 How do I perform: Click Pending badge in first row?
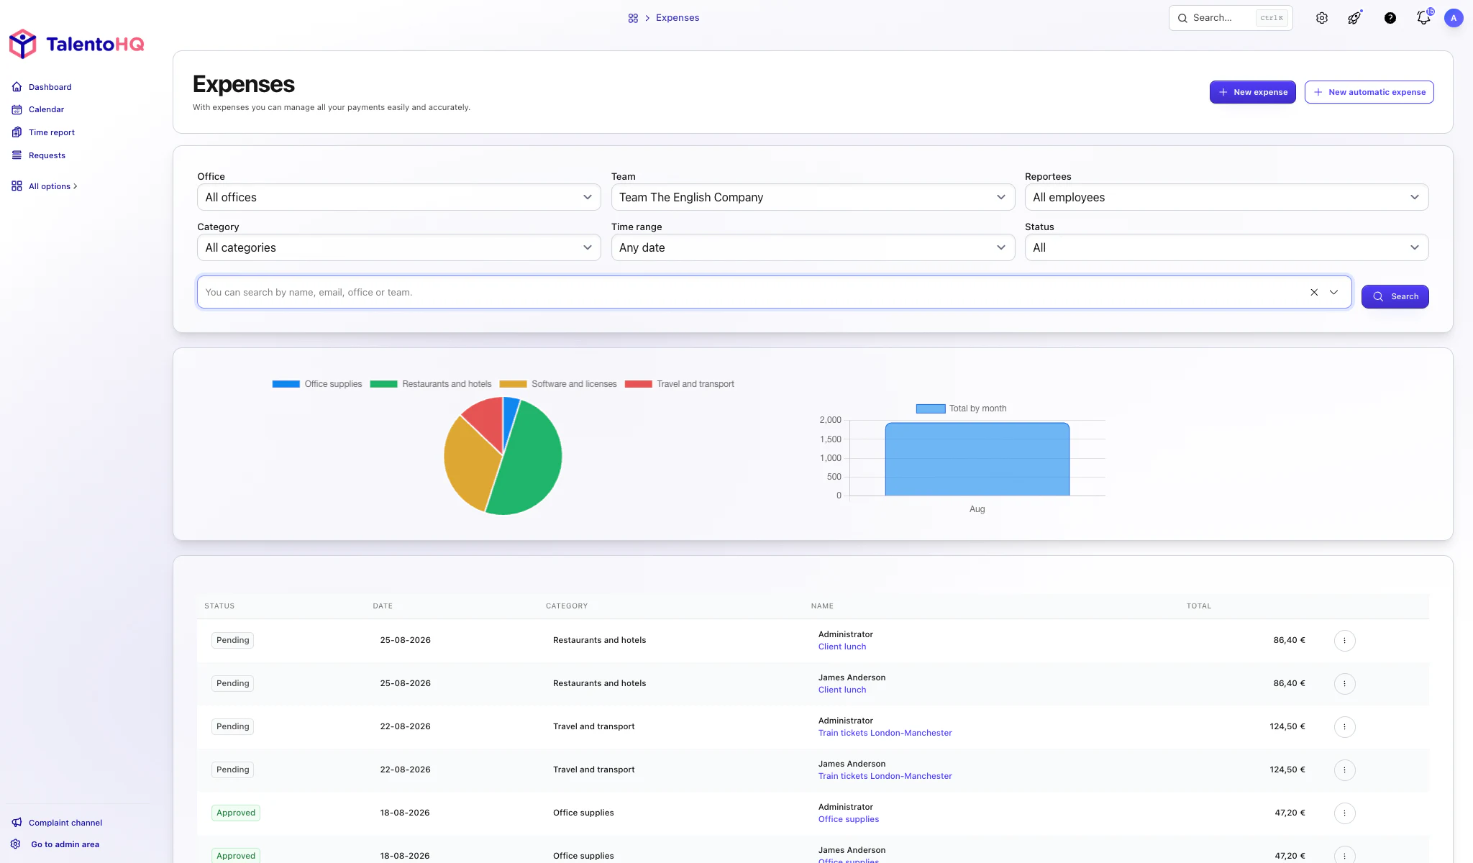click(232, 640)
